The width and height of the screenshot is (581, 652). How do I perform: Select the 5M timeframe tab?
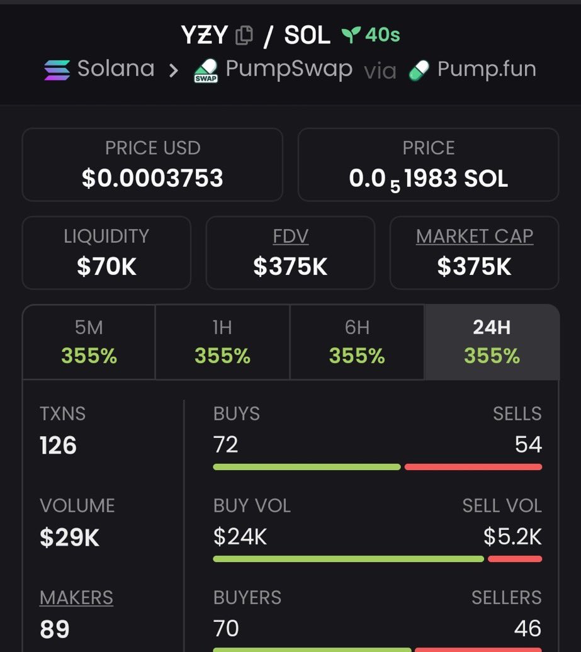pos(89,342)
